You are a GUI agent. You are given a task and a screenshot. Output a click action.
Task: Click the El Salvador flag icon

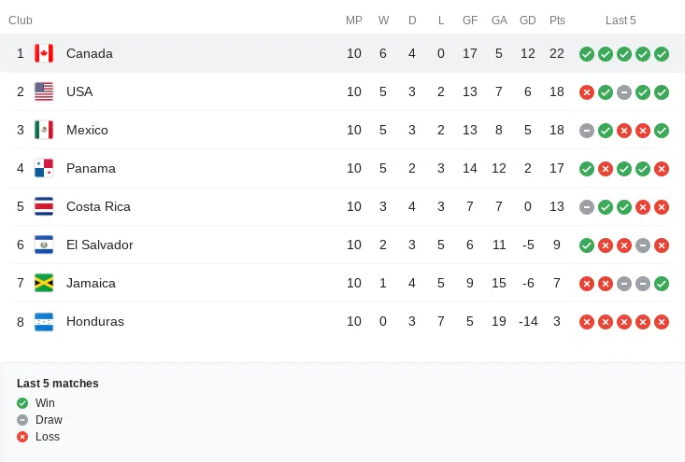(x=44, y=245)
